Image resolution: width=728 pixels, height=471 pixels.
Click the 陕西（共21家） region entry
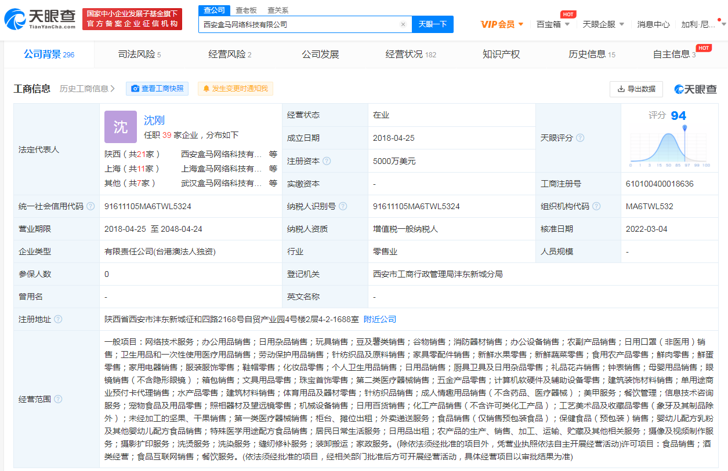tap(132, 155)
